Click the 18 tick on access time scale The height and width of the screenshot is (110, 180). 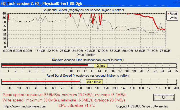tap(127, 71)
